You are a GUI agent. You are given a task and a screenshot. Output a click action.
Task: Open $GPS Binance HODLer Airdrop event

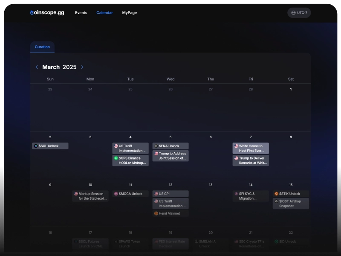pos(130,160)
